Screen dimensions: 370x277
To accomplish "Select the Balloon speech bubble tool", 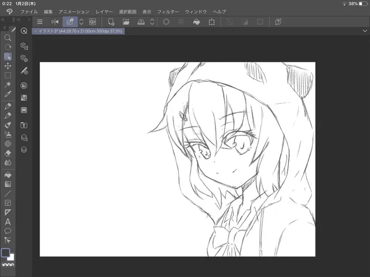I will (8, 231).
